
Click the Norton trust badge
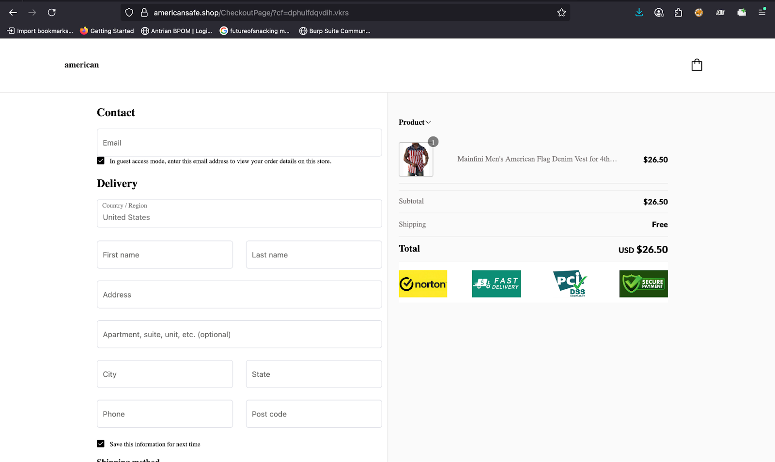tap(423, 284)
